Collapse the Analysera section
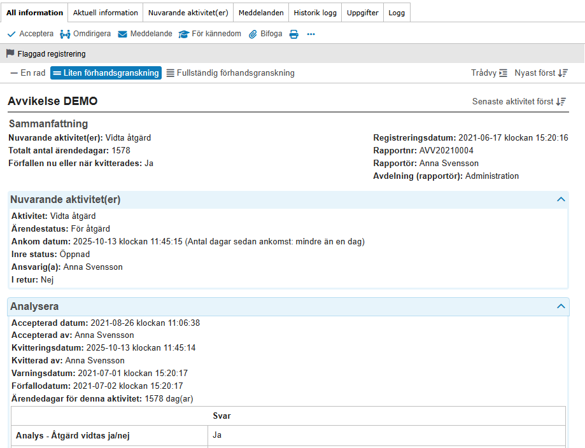The height and width of the screenshot is (448, 585). click(x=561, y=306)
